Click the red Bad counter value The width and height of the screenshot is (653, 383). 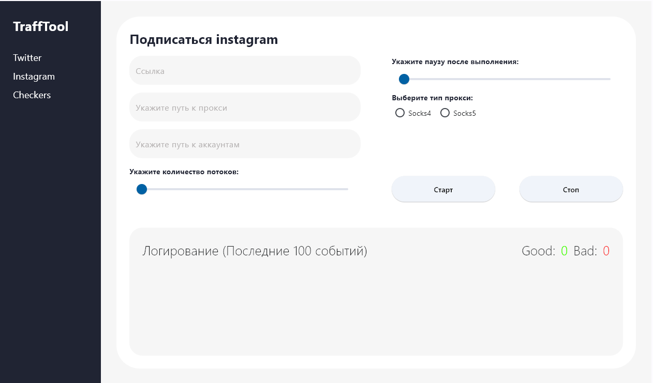tap(606, 252)
